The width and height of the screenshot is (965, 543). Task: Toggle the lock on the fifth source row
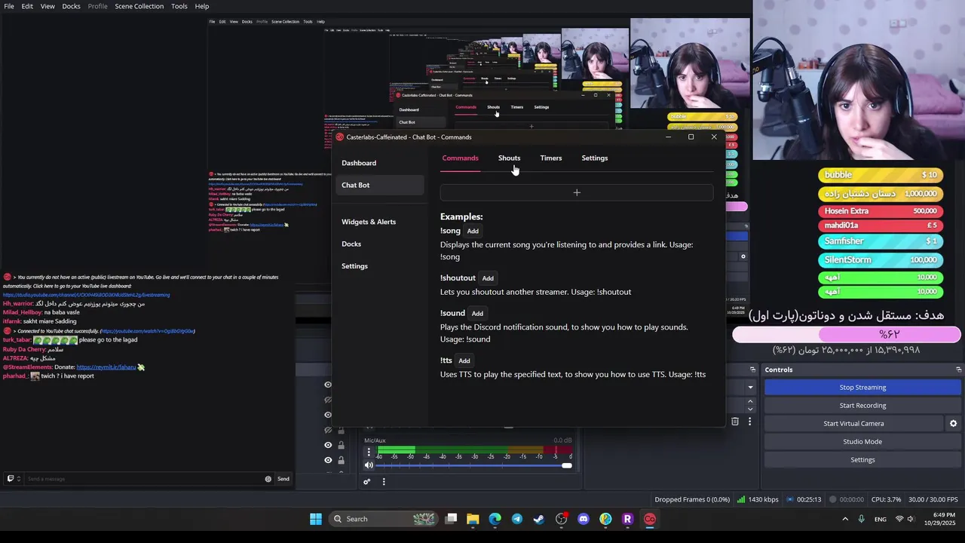(x=341, y=445)
